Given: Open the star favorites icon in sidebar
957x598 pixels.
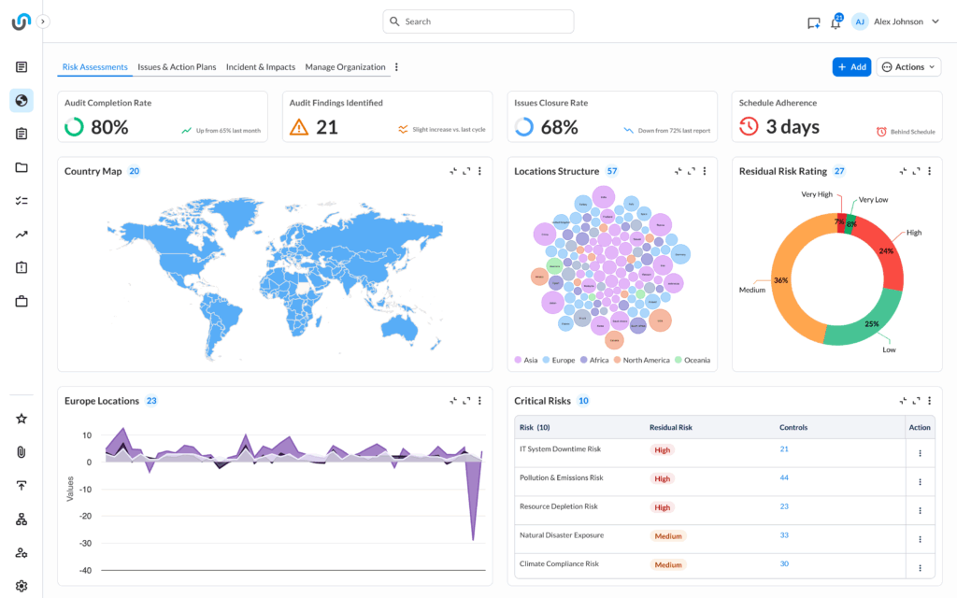Looking at the screenshot, I should 21,419.
